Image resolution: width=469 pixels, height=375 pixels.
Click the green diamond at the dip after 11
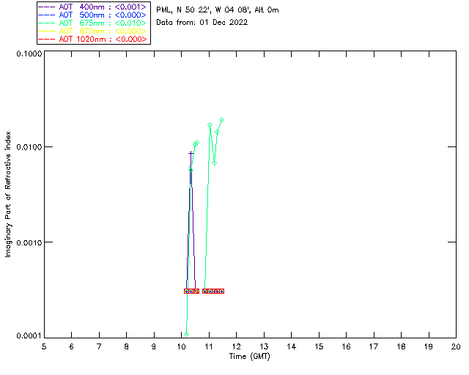tap(214, 163)
